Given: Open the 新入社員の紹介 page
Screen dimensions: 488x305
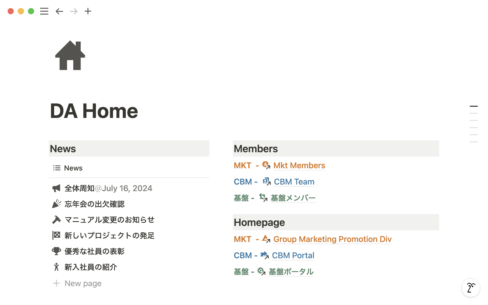Looking at the screenshot, I should point(91,267).
